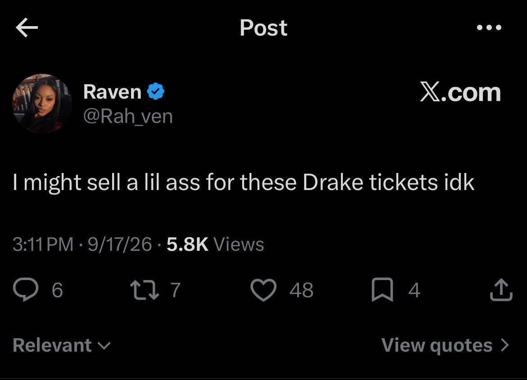The image size is (527, 380).
Task: Repost using the retweet arrows icon
Action: pos(145,290)
